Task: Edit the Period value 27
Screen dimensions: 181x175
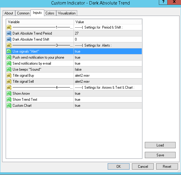Action: pos(108,33)
